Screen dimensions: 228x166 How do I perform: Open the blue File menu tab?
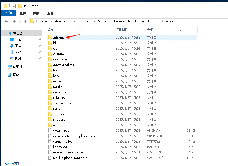pos(9,13)
